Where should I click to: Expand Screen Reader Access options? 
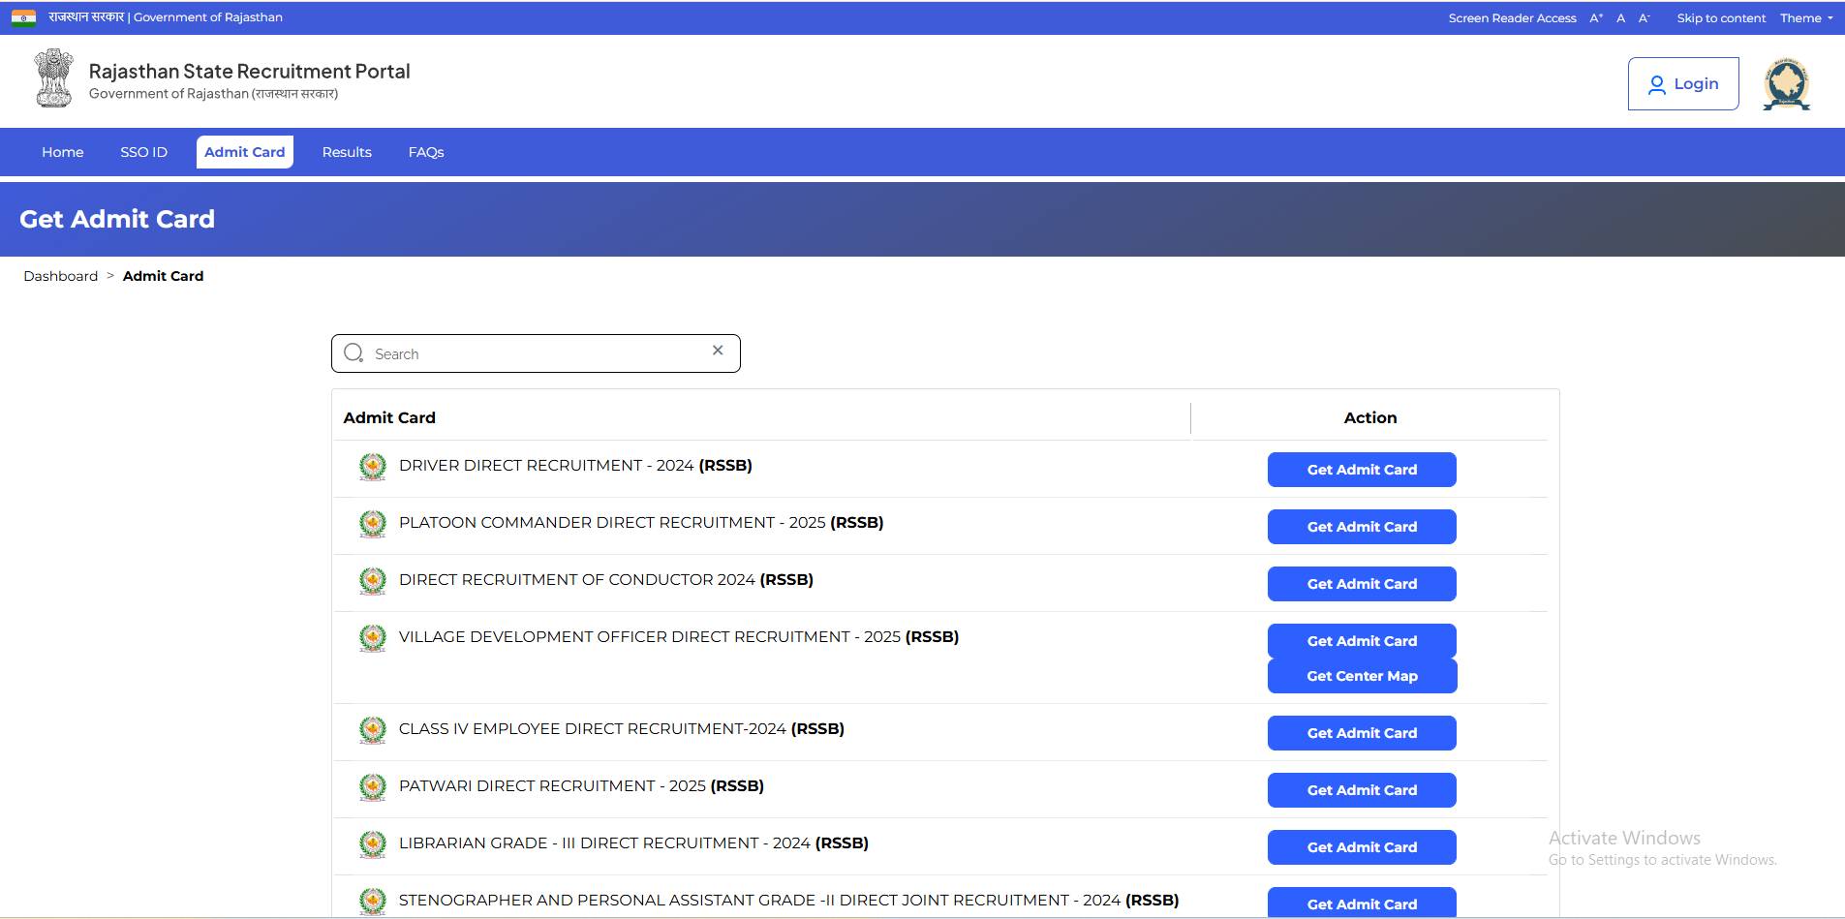click(x=1511, y=17)
